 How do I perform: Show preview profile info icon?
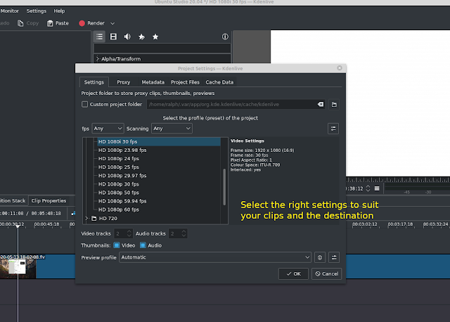coord(320,257)
